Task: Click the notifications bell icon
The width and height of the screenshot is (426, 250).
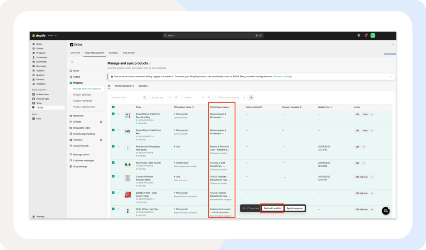Action: click(x=366, y=35)
